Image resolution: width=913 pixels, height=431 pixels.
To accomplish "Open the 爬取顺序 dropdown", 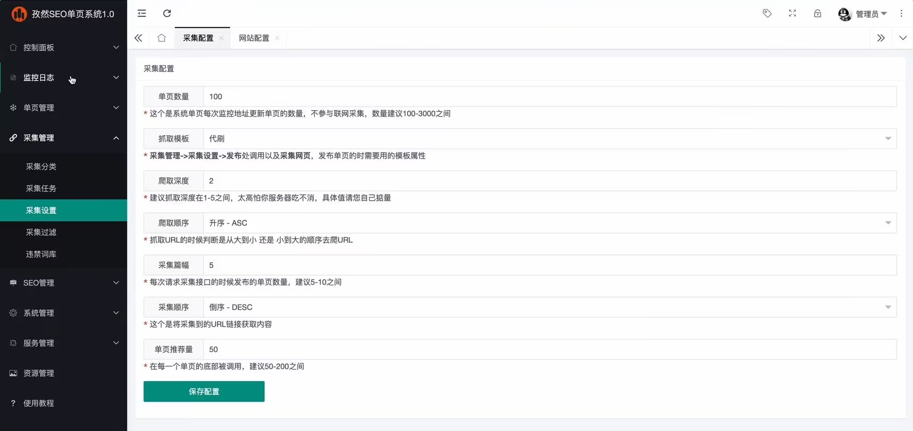I will point(550,223).
